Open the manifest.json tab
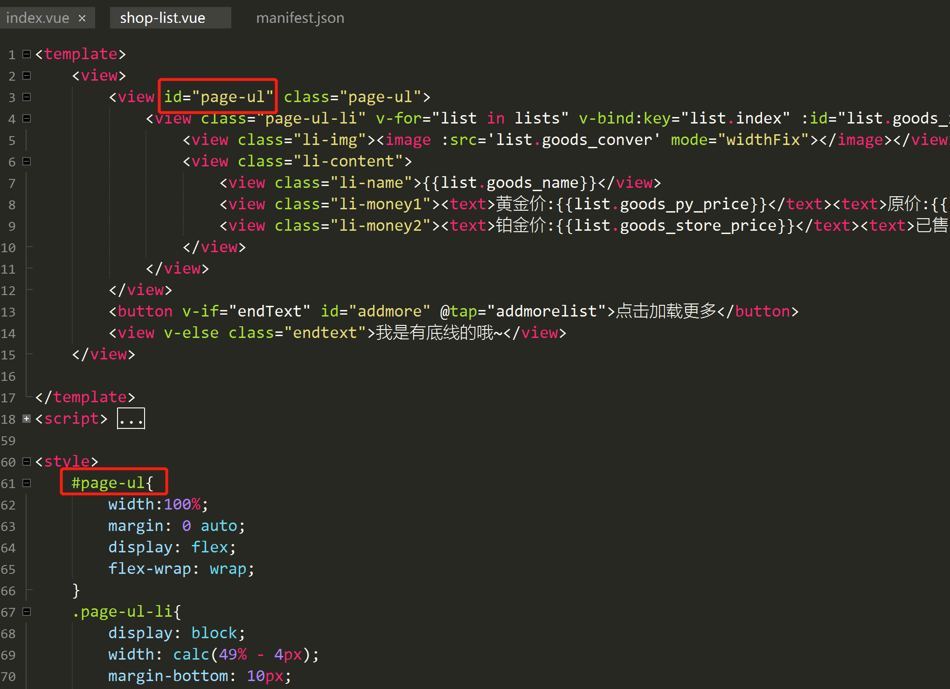This screenshot has width=950, height=689. pyautogui.click(x=300, y=18)
